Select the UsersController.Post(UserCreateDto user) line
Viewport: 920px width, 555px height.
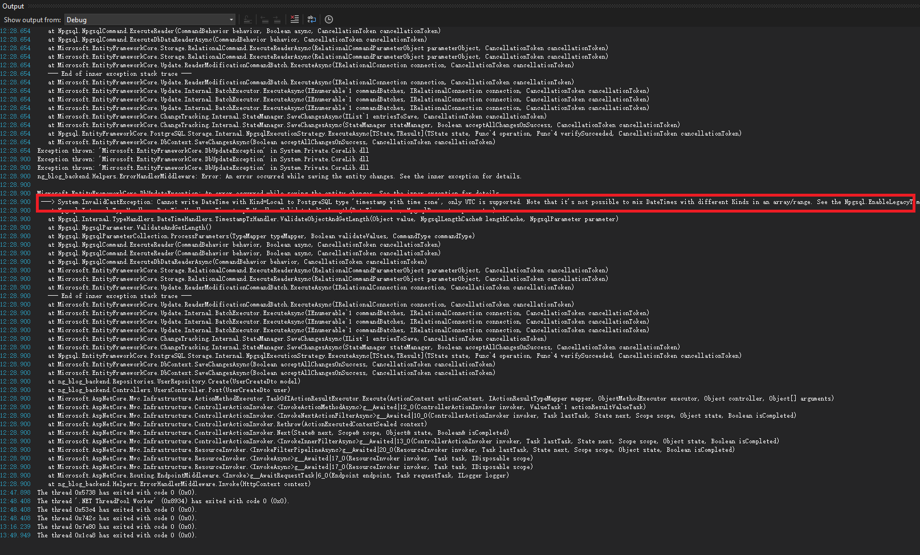pos(169,390)
